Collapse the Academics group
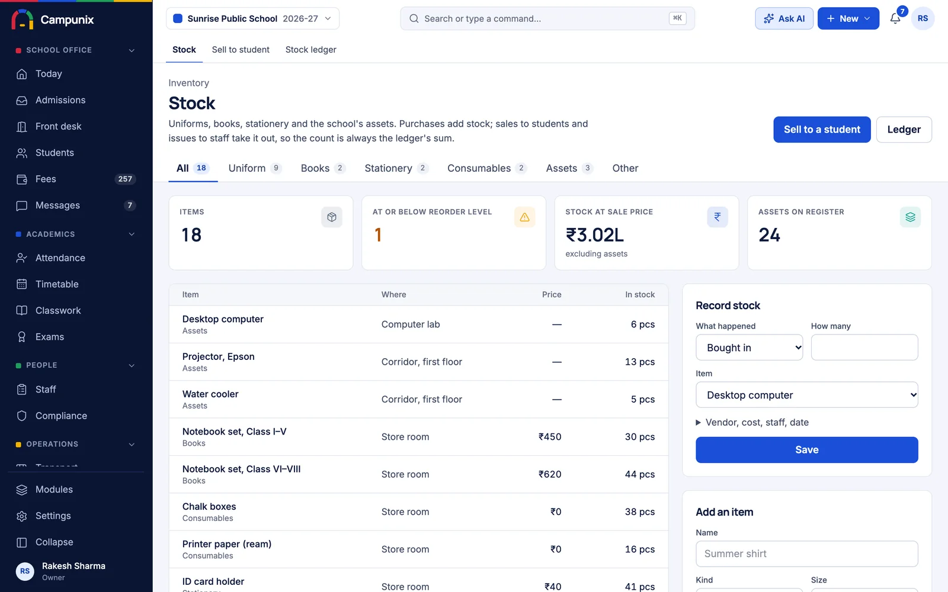Viewport: 948px width, 592px height. point(76,234)
